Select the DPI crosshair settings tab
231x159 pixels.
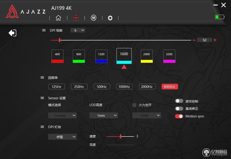coord(76,18)
